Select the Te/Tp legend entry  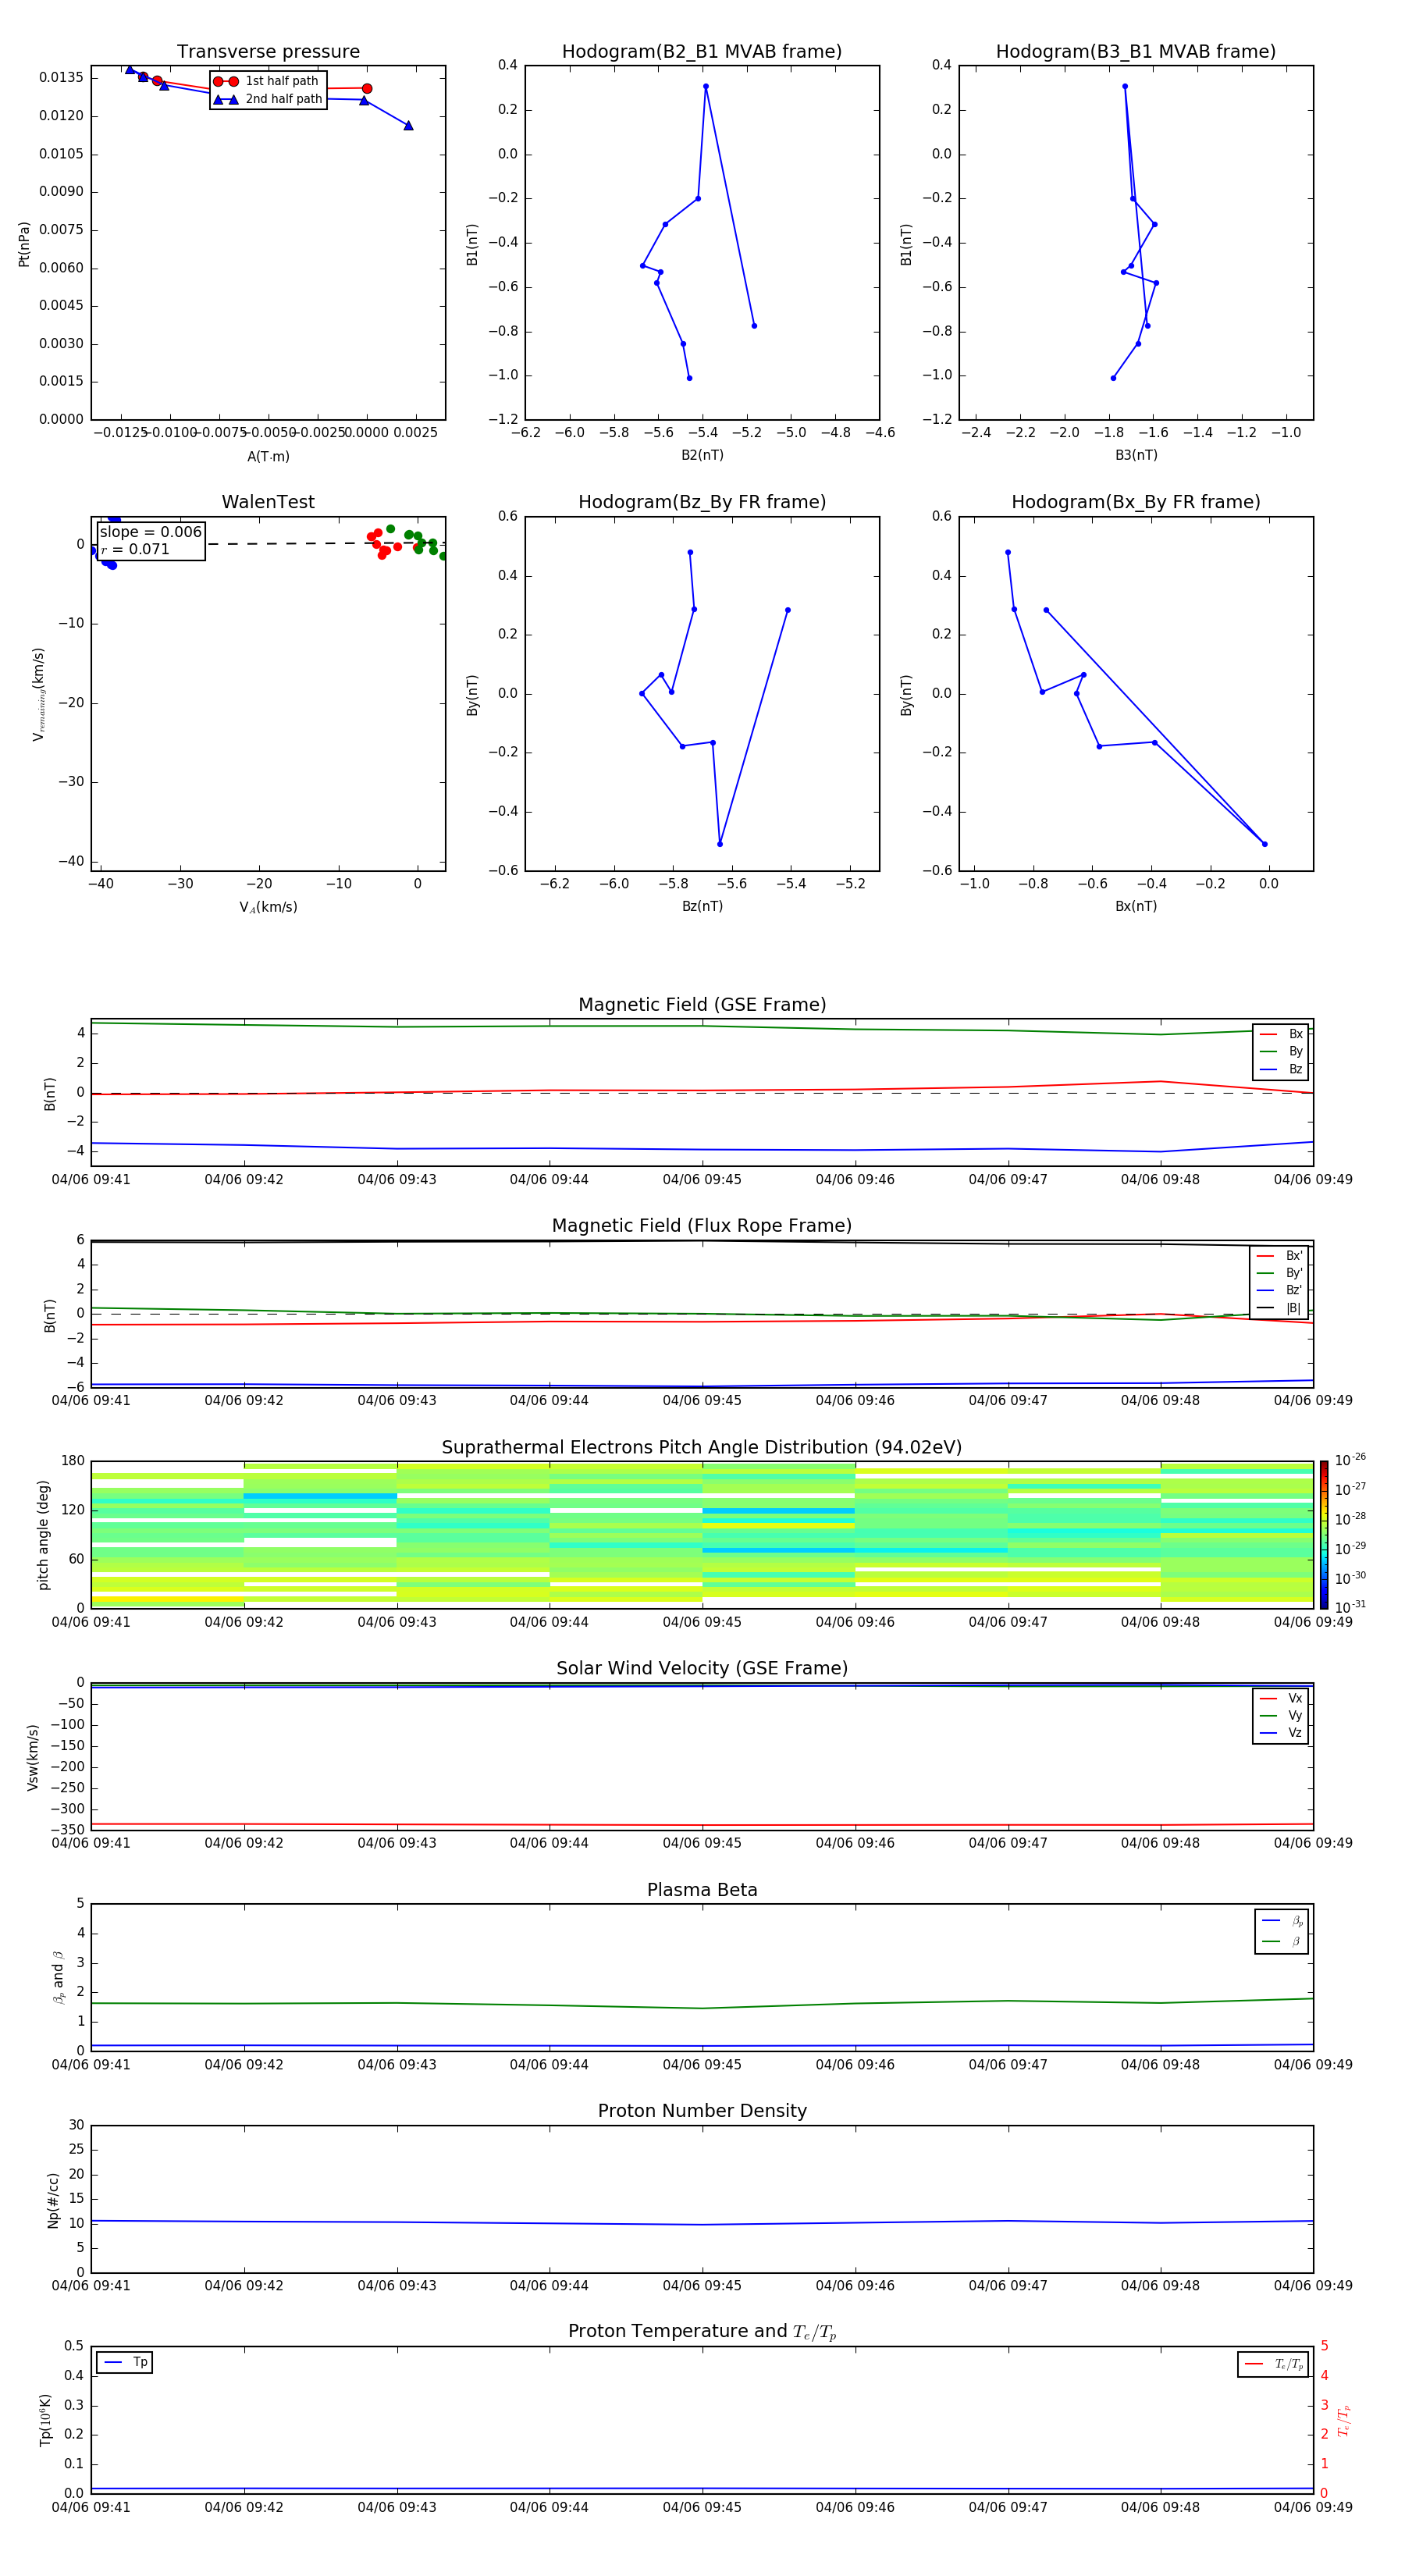(x=1274, y=2364)
